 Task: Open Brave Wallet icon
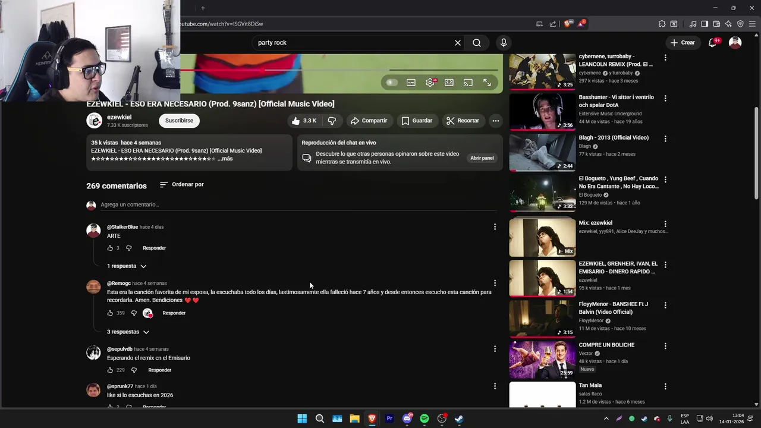click(716, 24)
